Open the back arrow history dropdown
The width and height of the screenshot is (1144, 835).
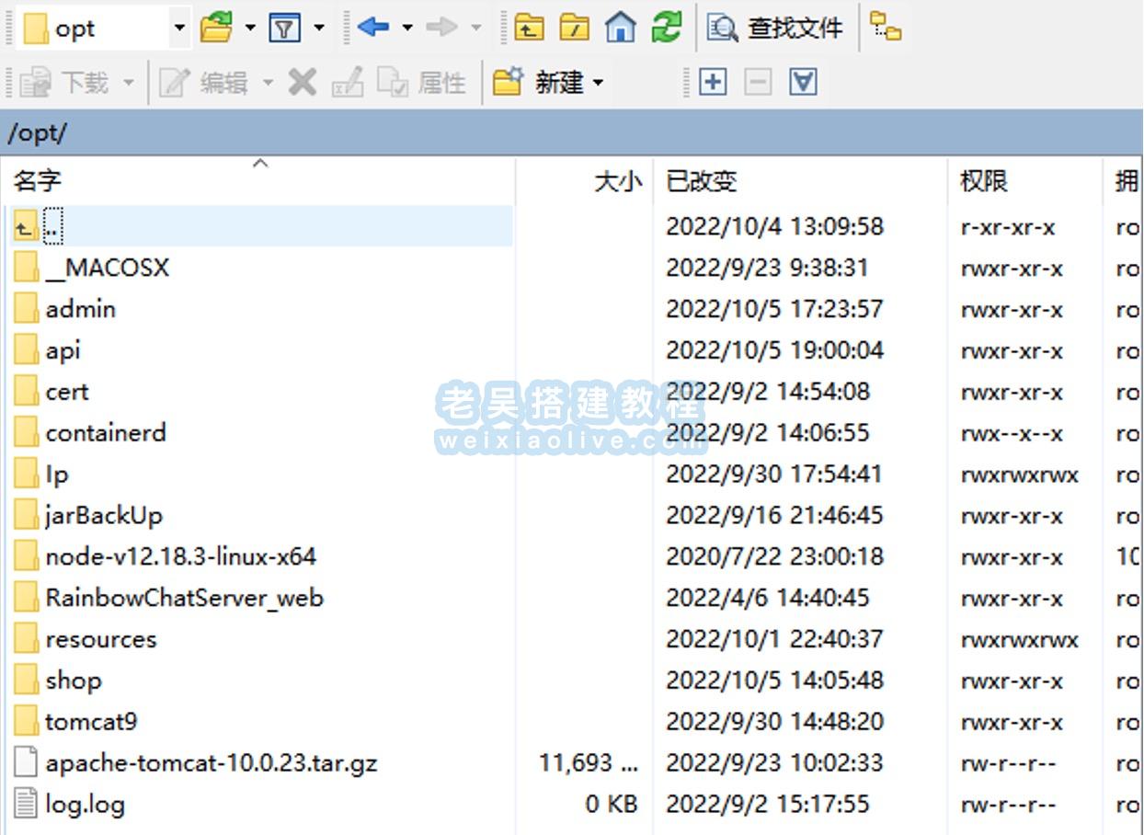[x=407, y=29]
